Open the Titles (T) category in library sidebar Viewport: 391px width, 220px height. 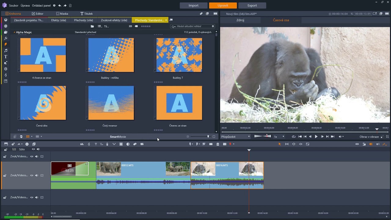point(5,57)
